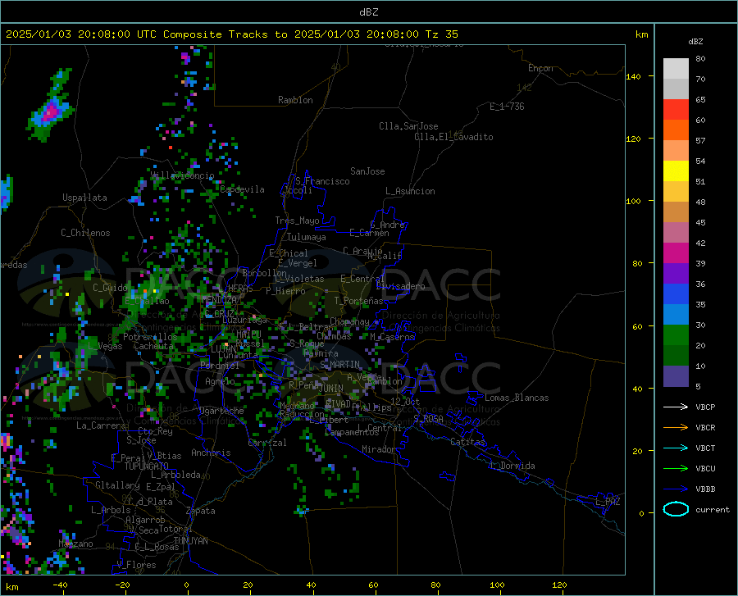Click the C_Chilenos map label

(85, 233)
